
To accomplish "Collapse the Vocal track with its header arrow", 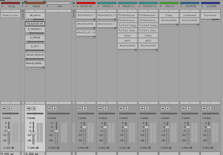I will (27, 6).
